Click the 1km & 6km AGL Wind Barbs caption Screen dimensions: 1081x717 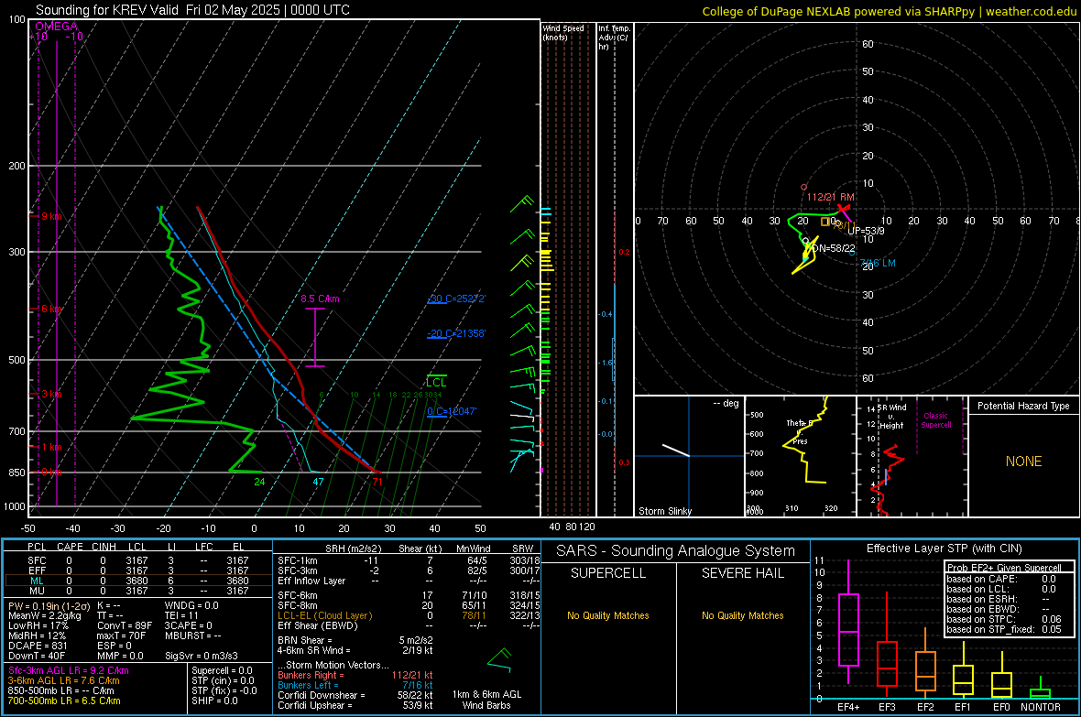486,700
